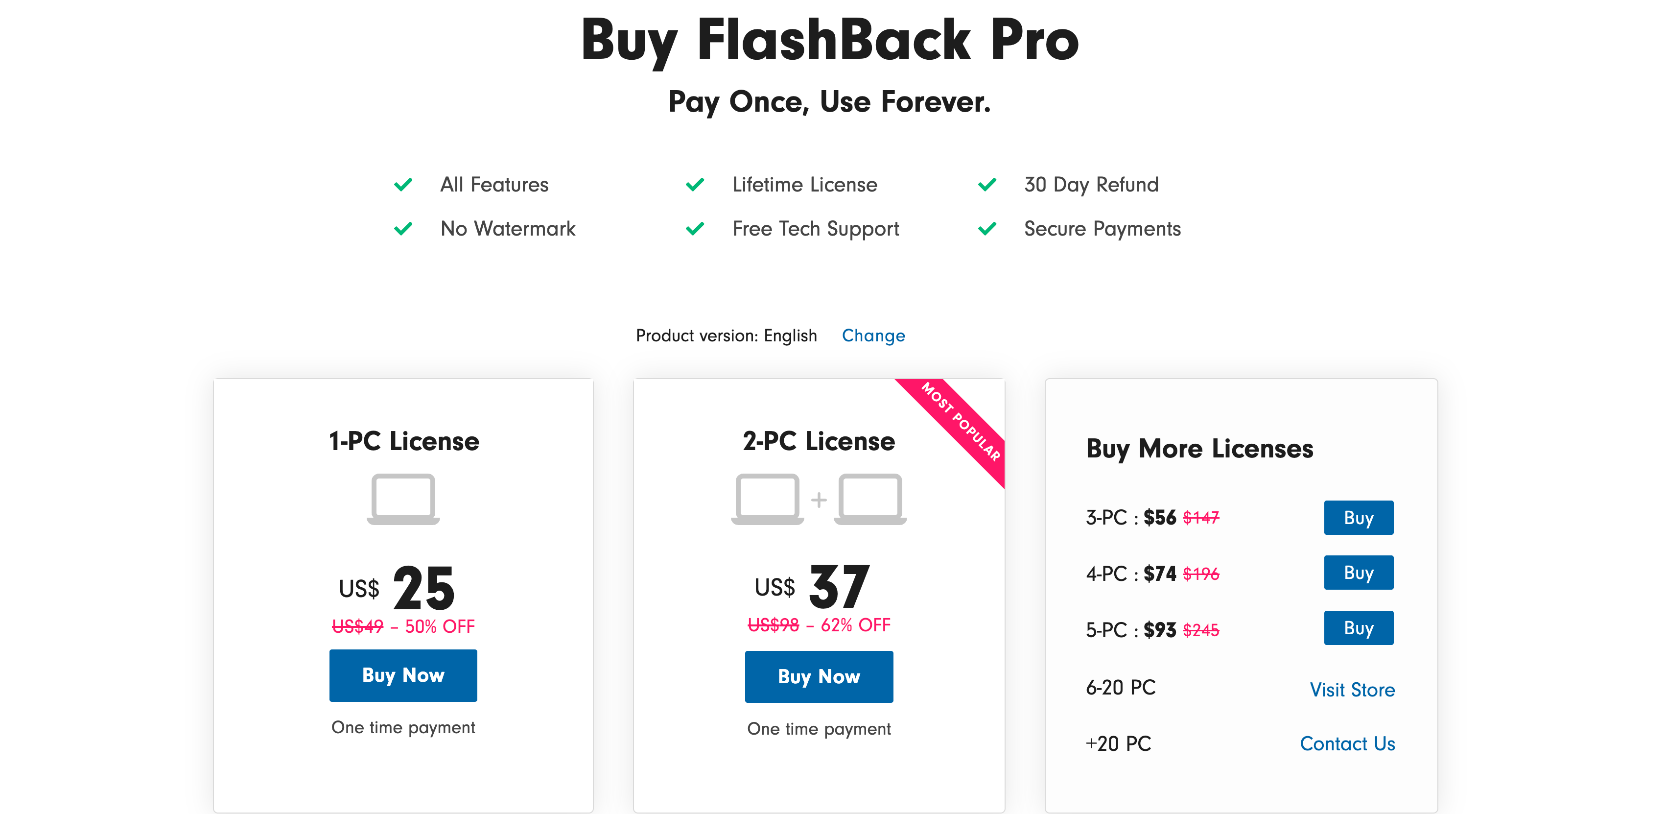1666x814 pixels.
Task: Click Contact Us for +20 PC licenses
Action: 1347,743
